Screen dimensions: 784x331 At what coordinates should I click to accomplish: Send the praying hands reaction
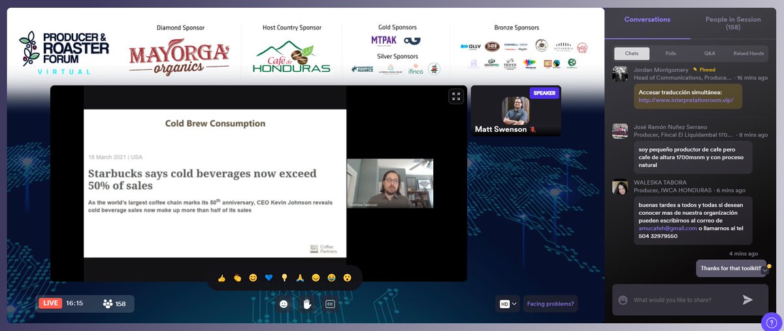click(x=300, y=277)
